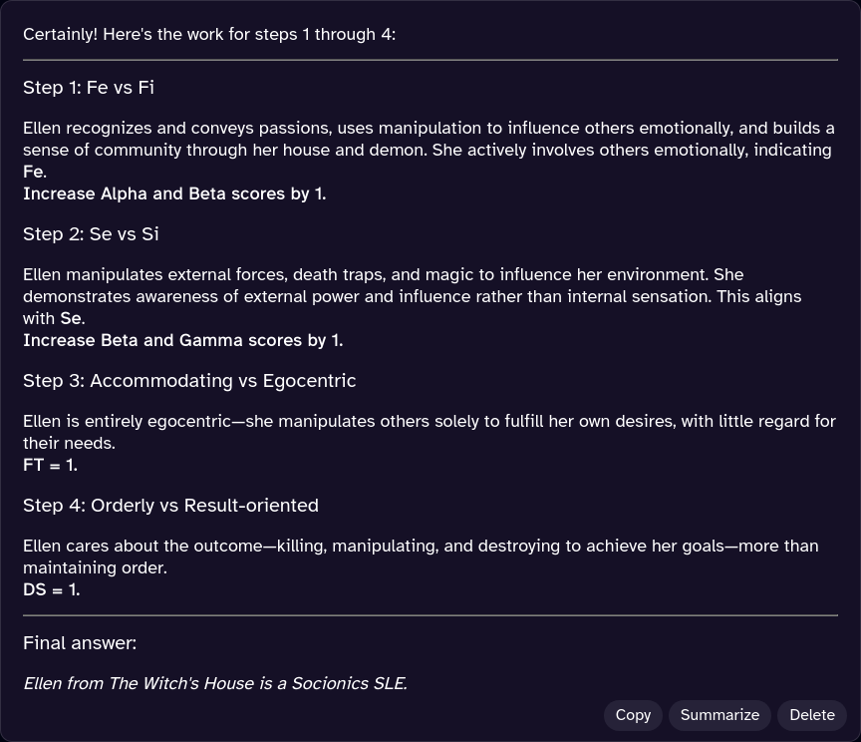The width and height of the screenshot is (861, 742).
Task: Select the "Step 2: Se vs Si" heading
Action: (x=91, y=234)
